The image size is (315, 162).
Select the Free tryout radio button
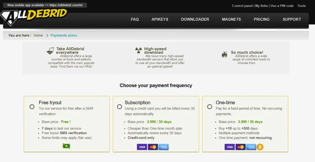coord(32,107)
